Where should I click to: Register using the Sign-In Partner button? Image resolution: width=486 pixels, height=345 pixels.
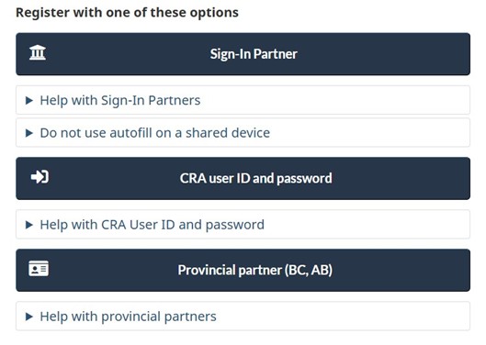243,54
